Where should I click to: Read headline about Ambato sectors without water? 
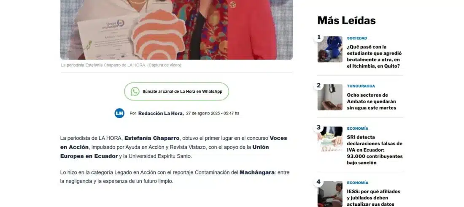point(371,101)
